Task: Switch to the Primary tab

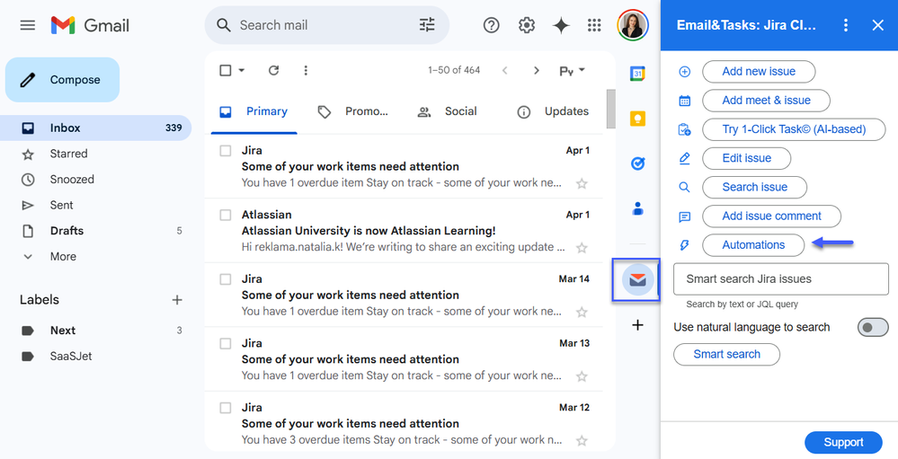Action: pos(254,111)
